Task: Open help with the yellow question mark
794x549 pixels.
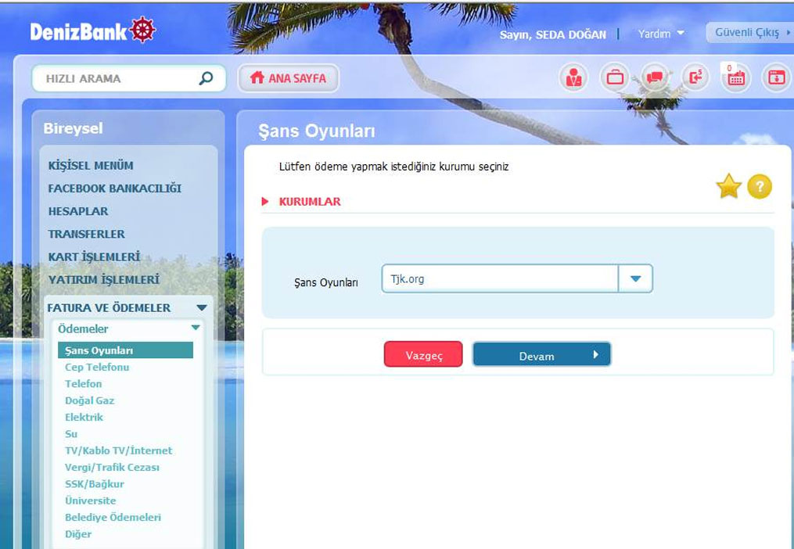Action: 760,186
